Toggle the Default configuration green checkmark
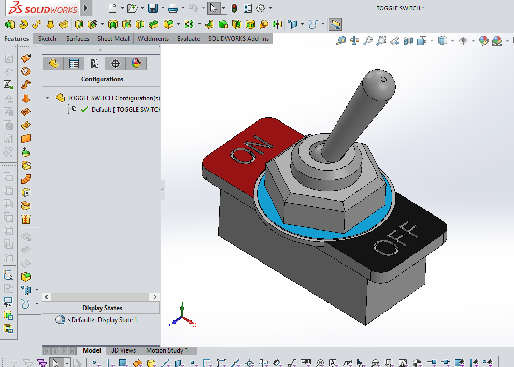This screenshot has height=367, width=514. (x=84, y=109)
